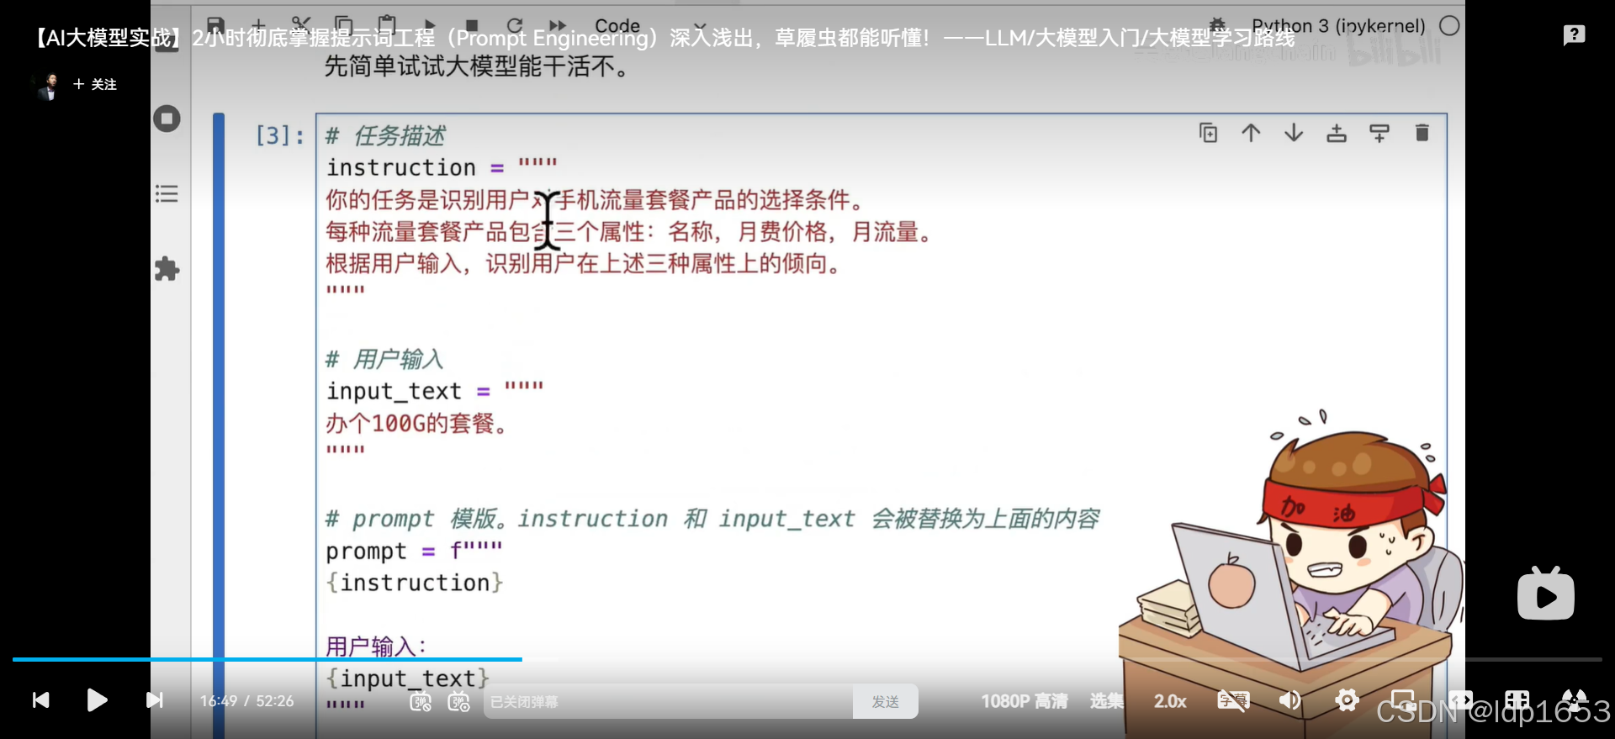
Task: Click the 'prompt = f"""' line
Action: coord(414,551)
